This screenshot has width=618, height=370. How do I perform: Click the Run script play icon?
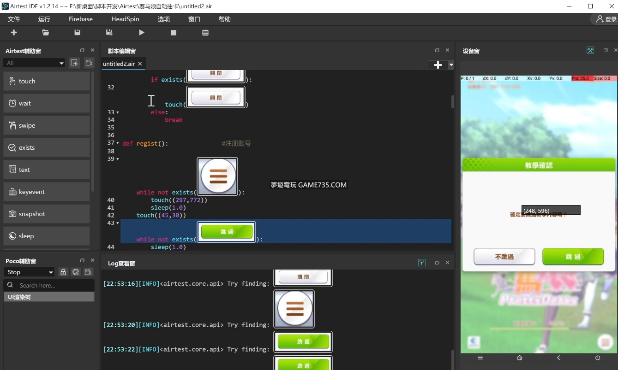142,33
